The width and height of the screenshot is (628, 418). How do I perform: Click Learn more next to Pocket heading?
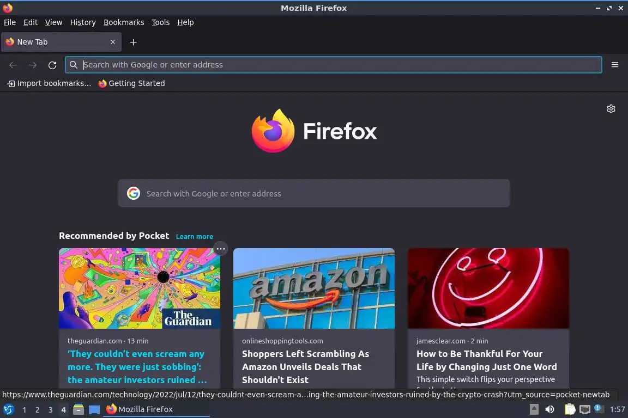click(194, 236)
